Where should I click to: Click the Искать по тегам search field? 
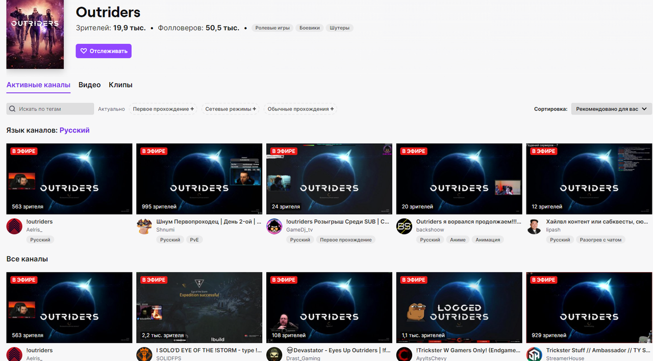(x=50, y=109)
